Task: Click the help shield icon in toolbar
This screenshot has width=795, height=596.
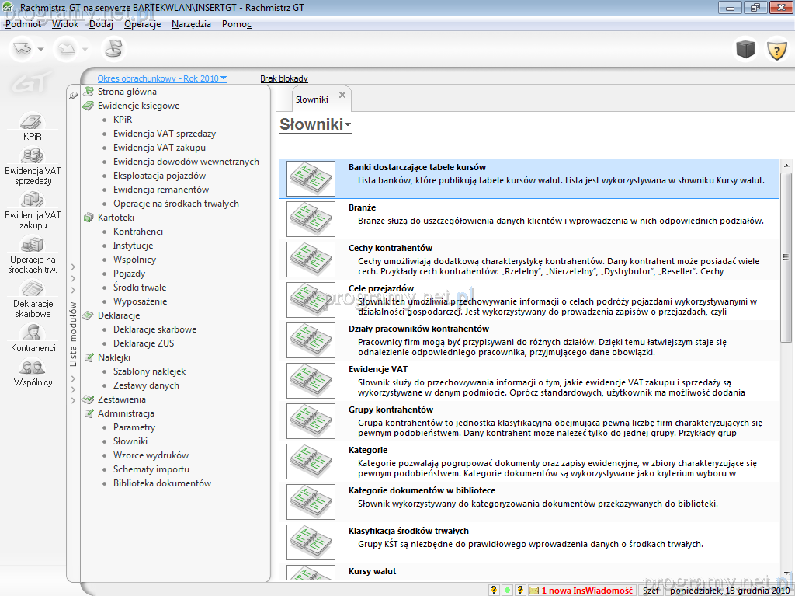Action: 777,50
